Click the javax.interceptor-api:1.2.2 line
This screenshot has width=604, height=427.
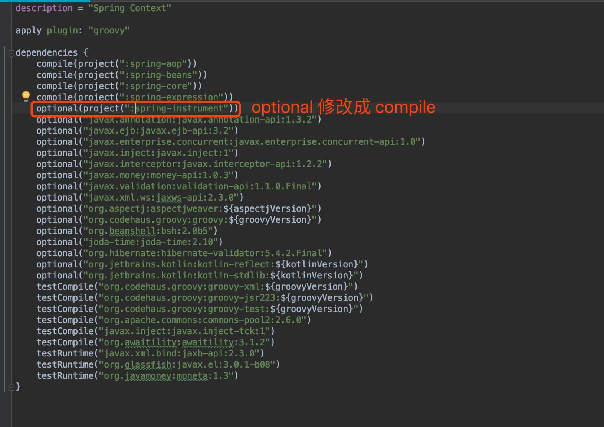[x=184, y=164]
